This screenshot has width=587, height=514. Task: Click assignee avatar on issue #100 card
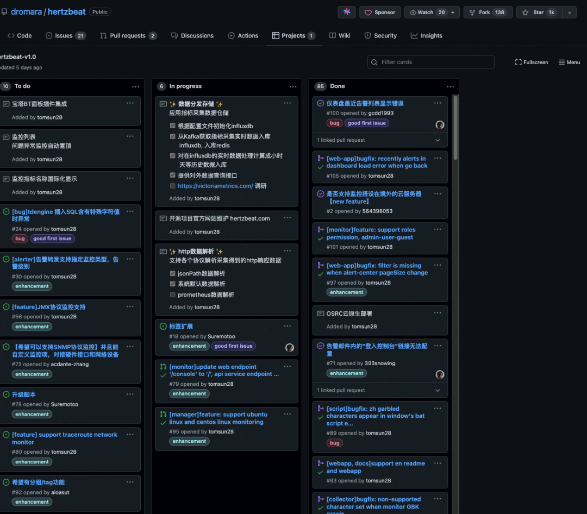pos(440,125)
